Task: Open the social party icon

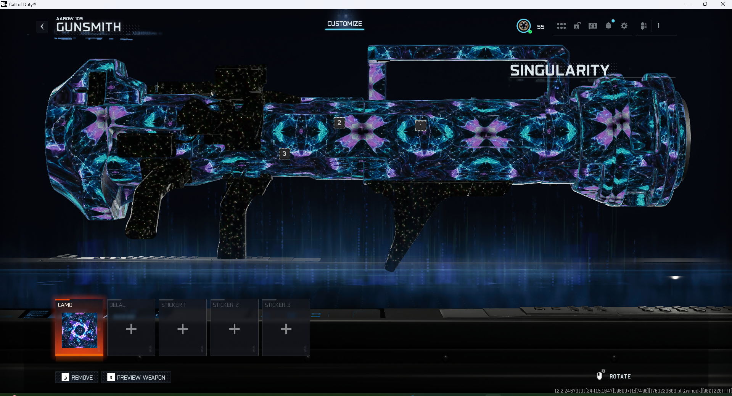Action: pyautogui.click(x=644, y=26)
